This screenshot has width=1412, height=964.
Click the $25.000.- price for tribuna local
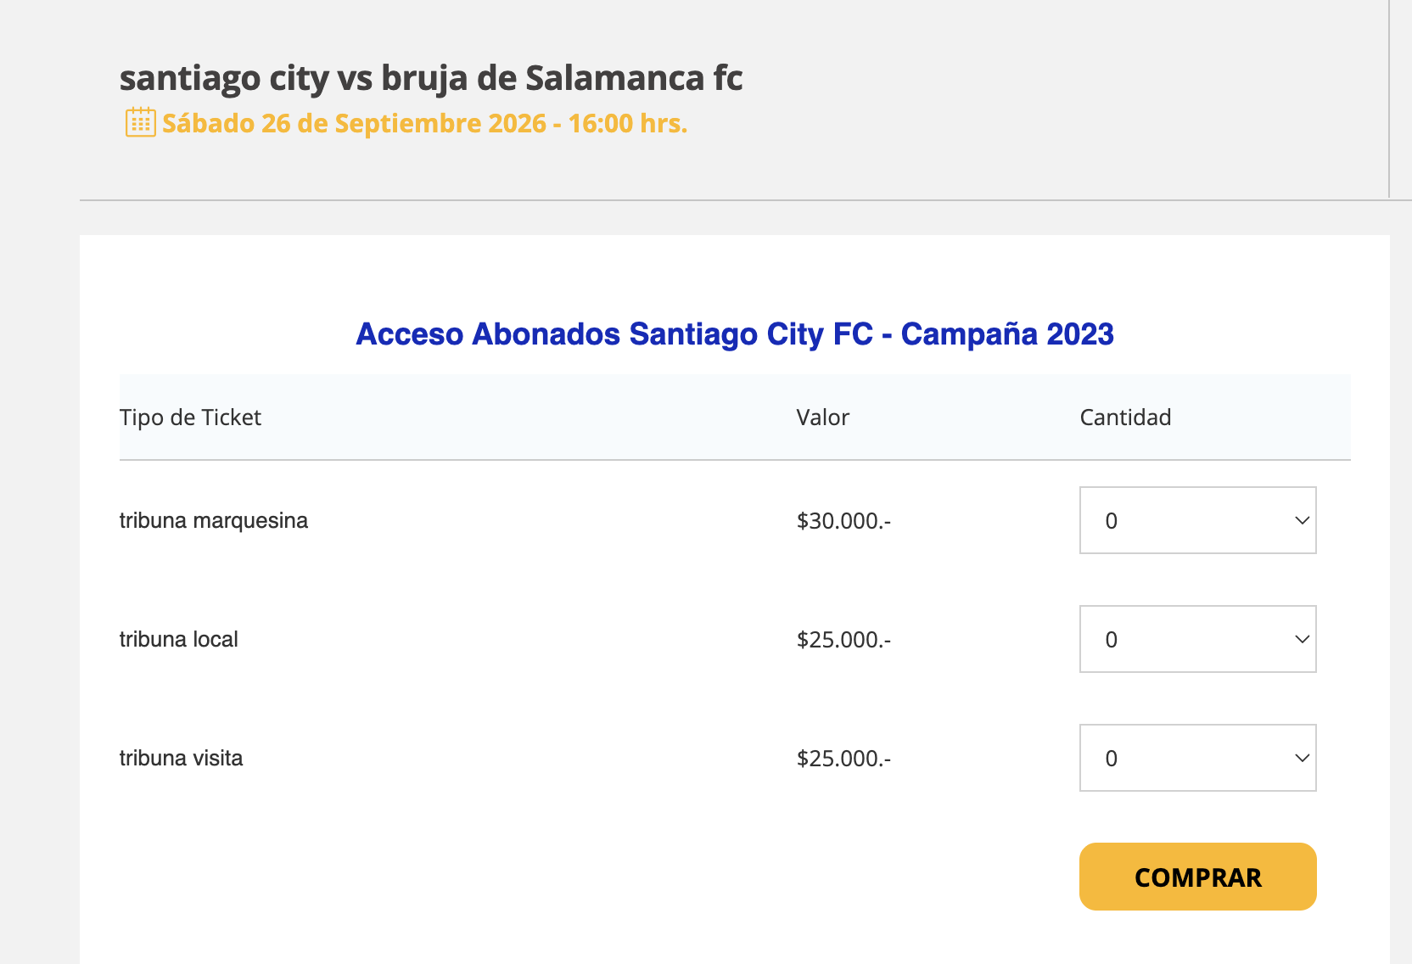point(843,639)
